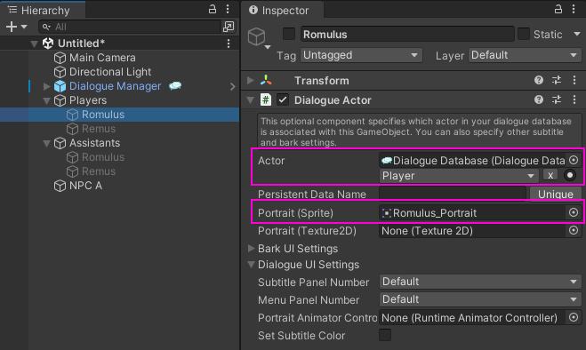Screen dimensions: 586x350
Task: Open Dialogue Manager prefab with the right chevron
Action: click(x=232, y=87)
